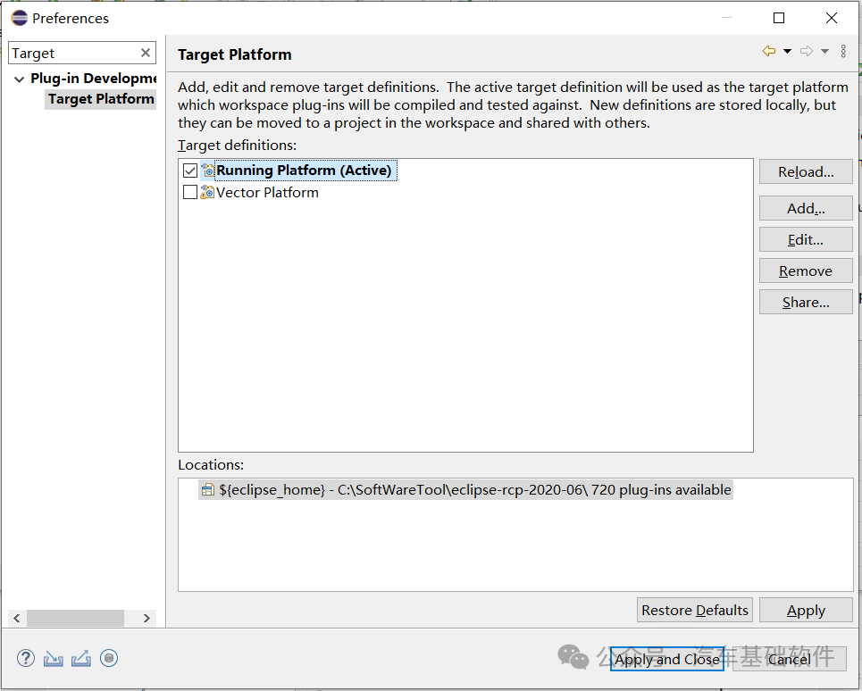Select Target Platform in the tree

[x=101, y=99]
